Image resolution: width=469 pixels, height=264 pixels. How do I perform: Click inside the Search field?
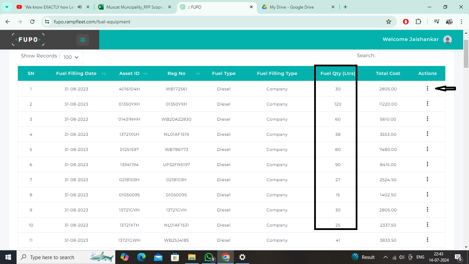point(411,55)
